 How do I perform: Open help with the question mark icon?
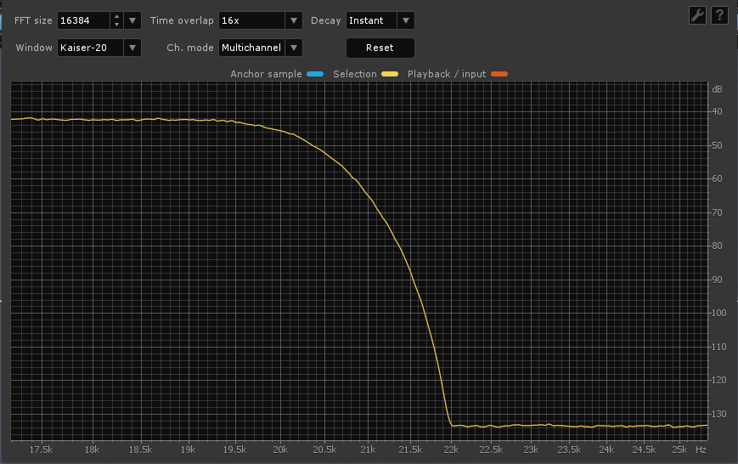click(719, 15)
